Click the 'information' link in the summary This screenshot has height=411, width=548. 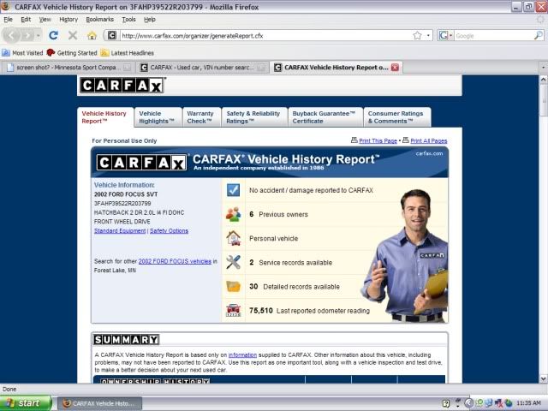[x=242, y=355]
